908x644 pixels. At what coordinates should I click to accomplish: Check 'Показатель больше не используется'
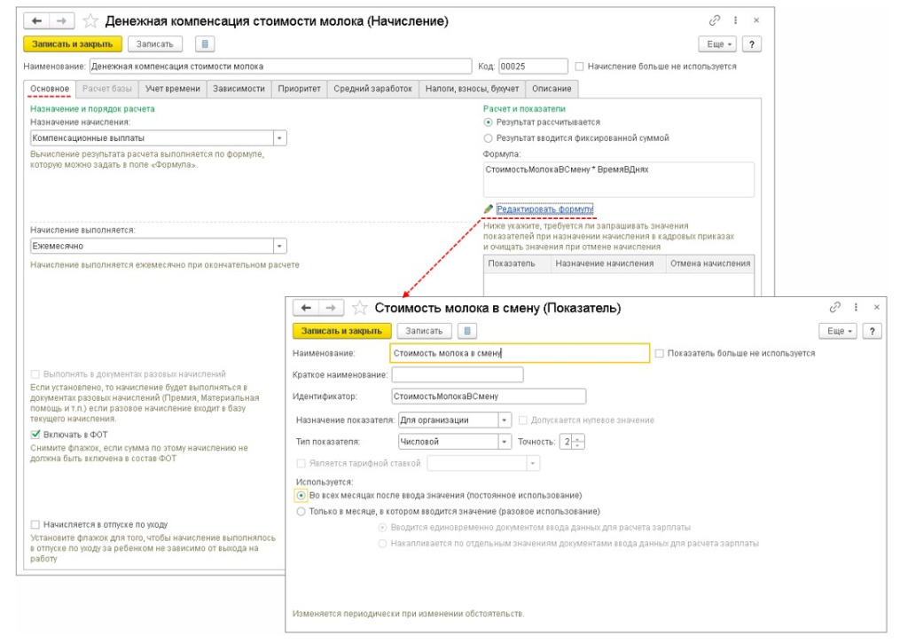pyautogui.click(x=659, y=353)
